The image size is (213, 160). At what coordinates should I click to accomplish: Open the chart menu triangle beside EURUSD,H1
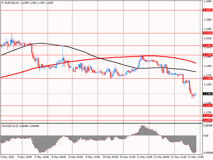3,3
